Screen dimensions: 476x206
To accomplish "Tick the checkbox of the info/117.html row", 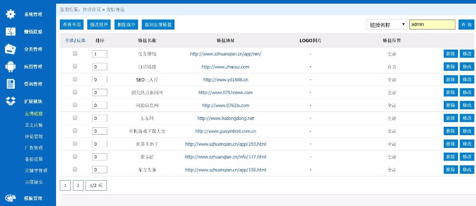I will (x=75, y=156).
